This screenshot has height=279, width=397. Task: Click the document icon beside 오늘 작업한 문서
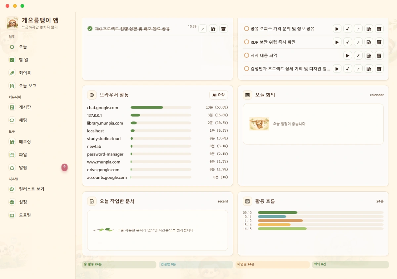[x=92, y=201]
